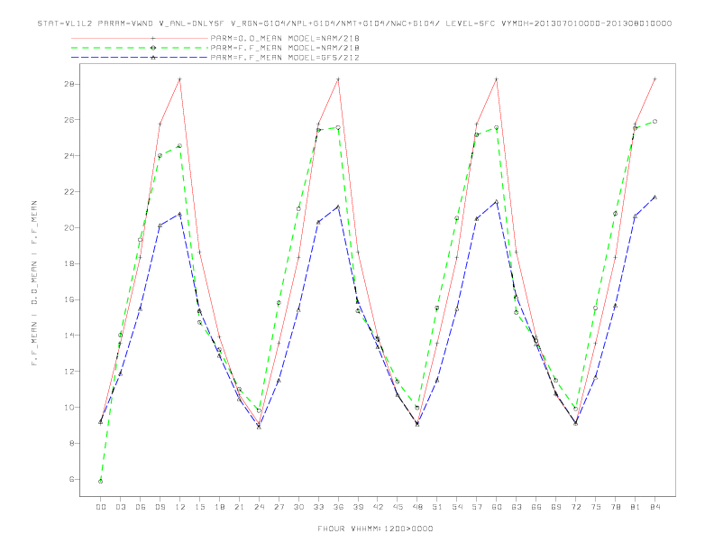Click x-axis tick label 27

pos(279,507)
